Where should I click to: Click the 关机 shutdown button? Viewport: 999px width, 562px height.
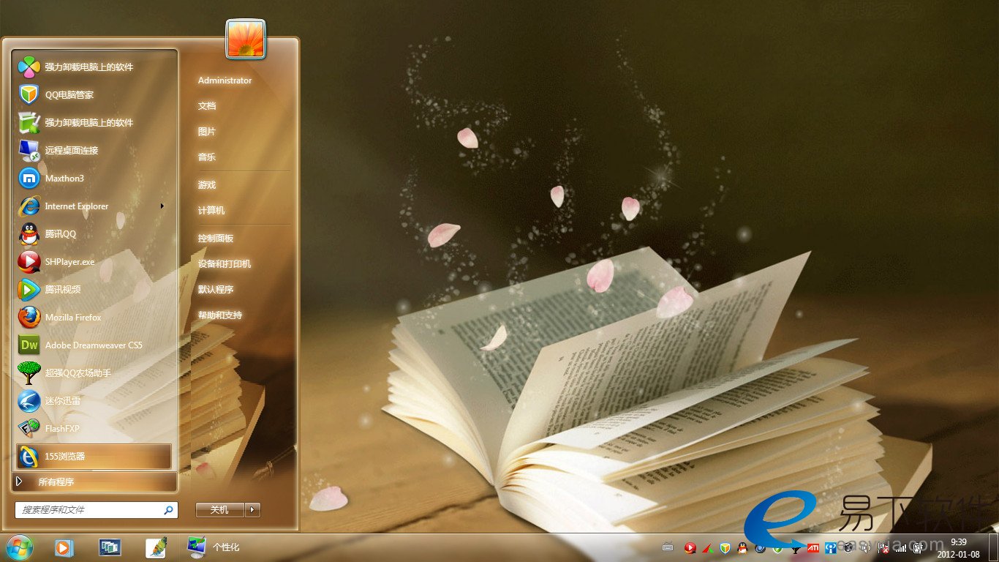point(220,510)
